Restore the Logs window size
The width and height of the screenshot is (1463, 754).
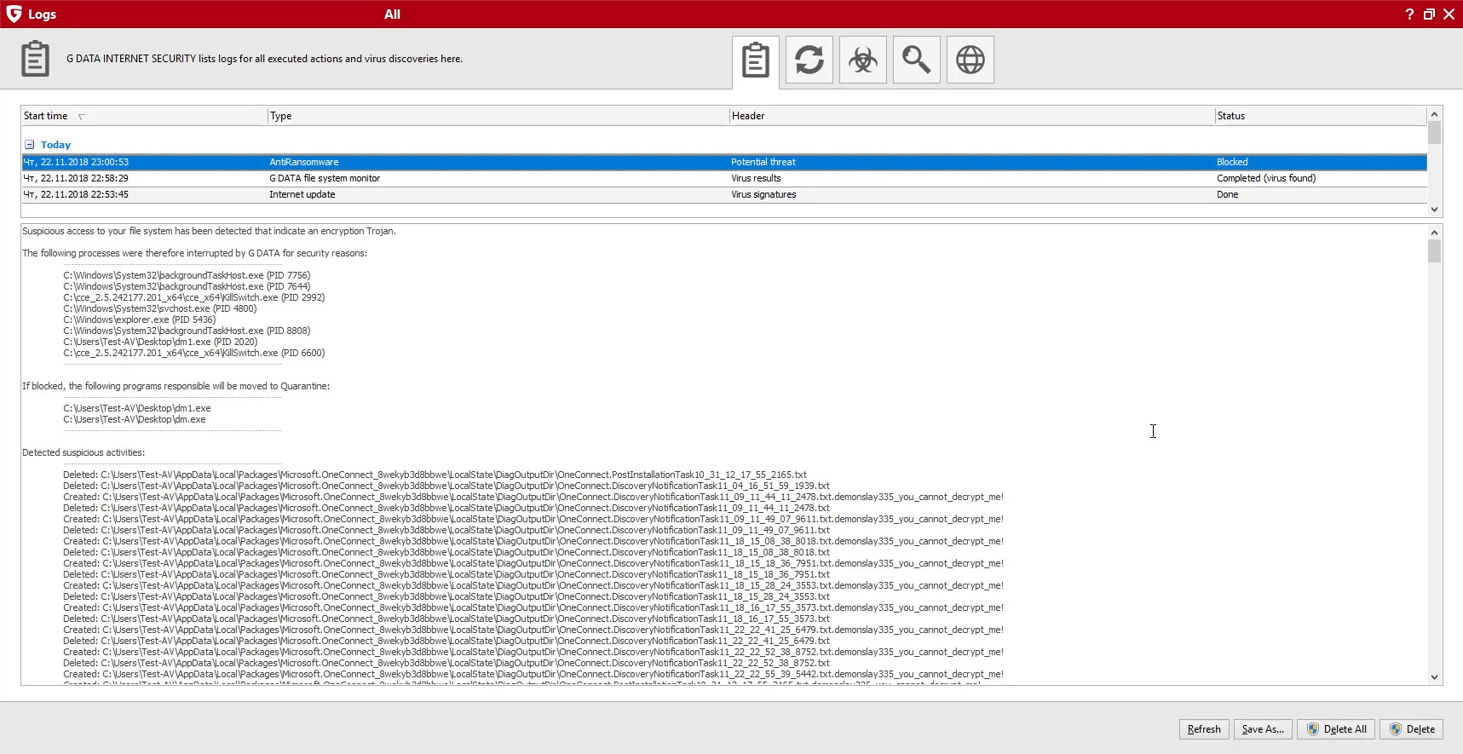point(1429,14)
